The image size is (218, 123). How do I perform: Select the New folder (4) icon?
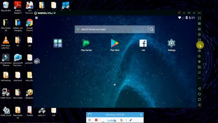(x=6, y=25)
